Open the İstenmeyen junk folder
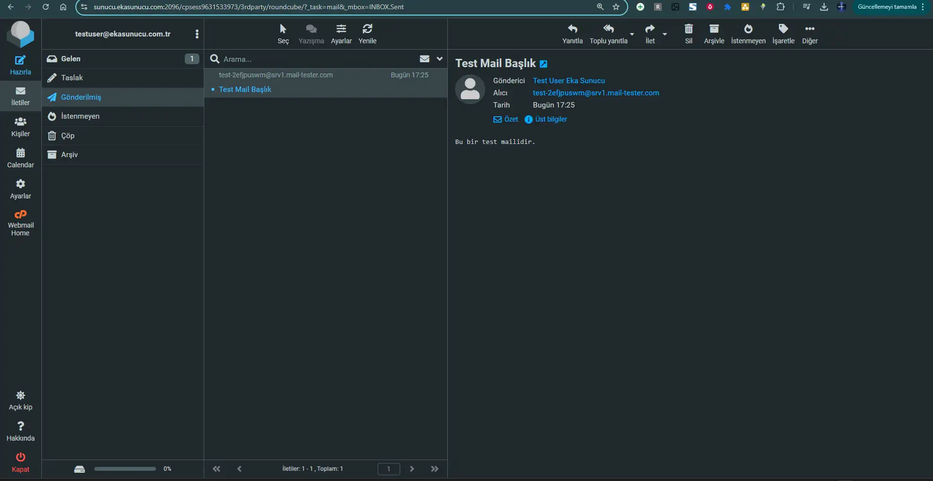 123,116
